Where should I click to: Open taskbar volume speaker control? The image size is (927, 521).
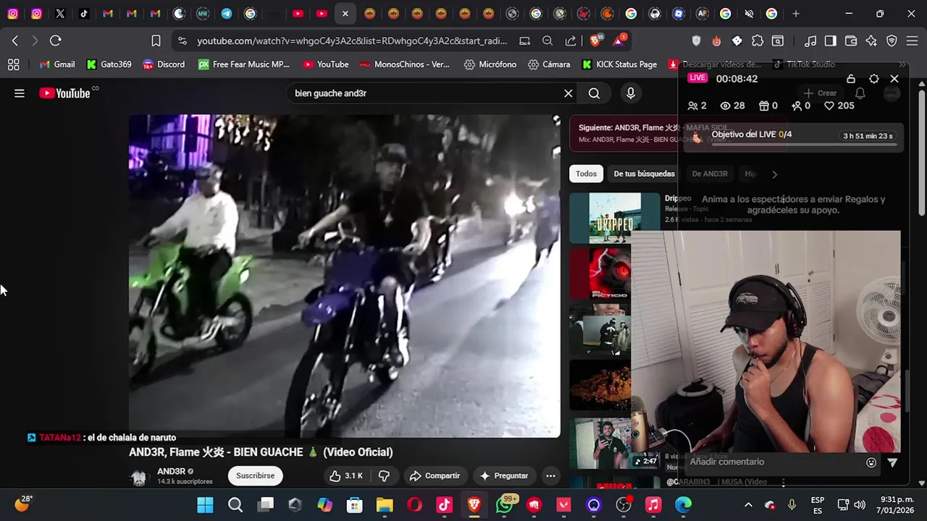tap(860, 505)
